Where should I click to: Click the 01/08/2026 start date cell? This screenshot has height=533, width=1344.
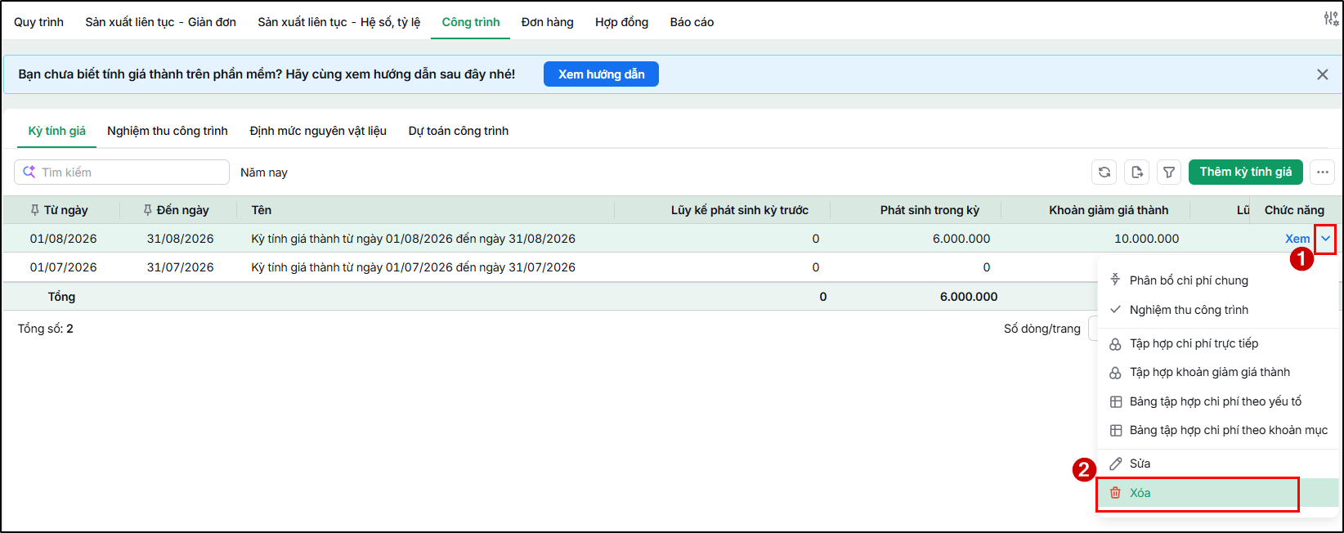63,239
